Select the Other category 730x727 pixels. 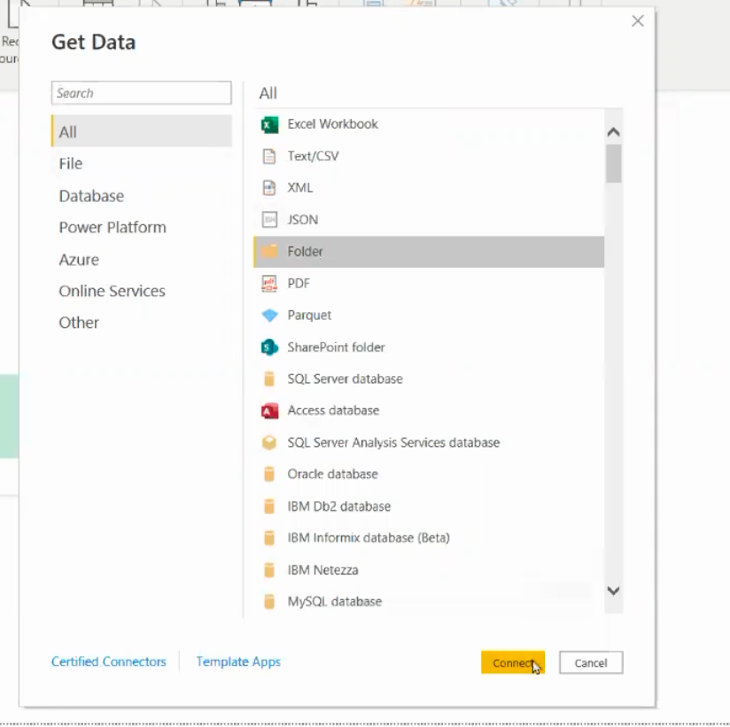pyautogui.click(x=142, y=323)
